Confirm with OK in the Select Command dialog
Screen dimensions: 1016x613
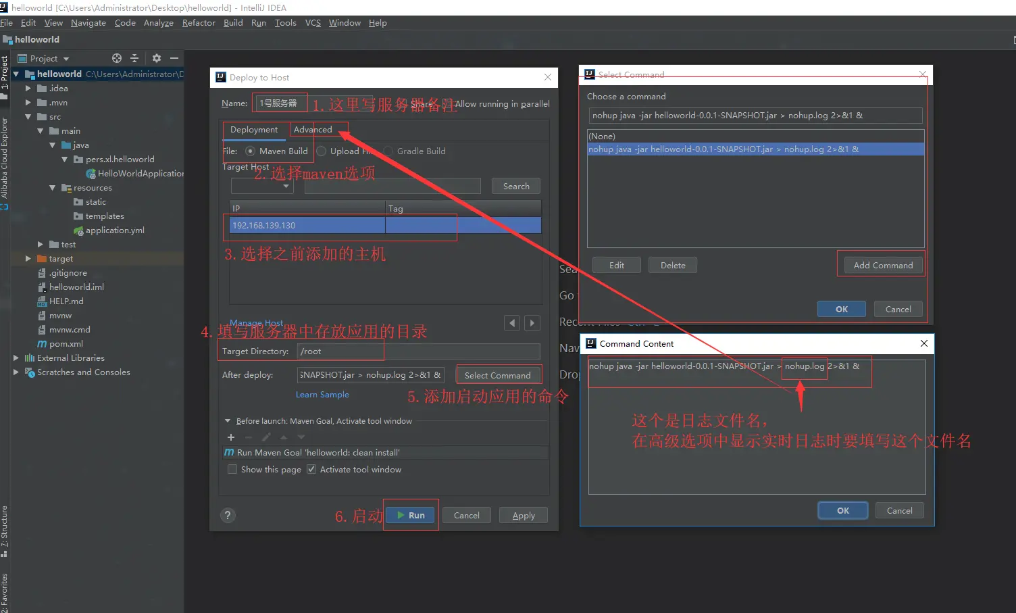tap(842, 309)
